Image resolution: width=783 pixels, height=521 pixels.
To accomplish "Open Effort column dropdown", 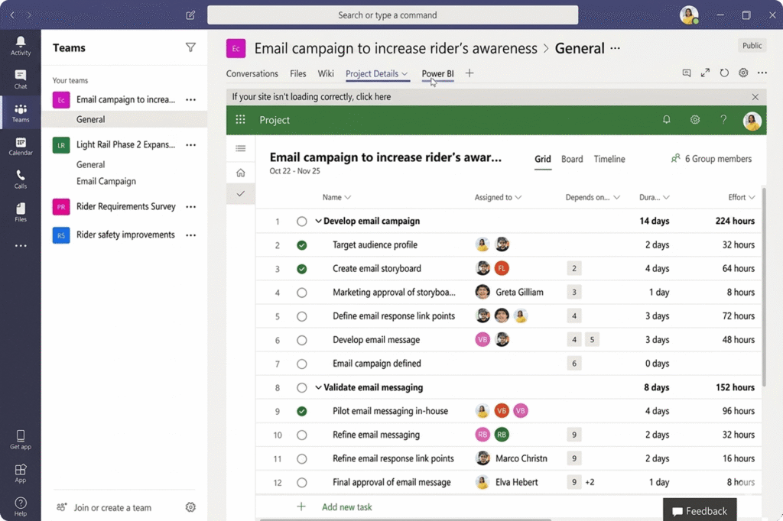I will pyautogui.click(x=752, y=197).
